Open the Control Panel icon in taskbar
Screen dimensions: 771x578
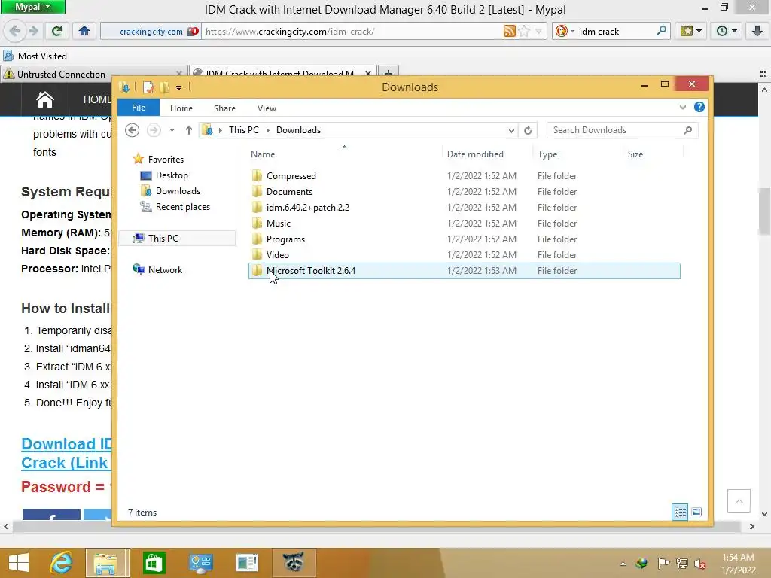(x=200, y=563)
